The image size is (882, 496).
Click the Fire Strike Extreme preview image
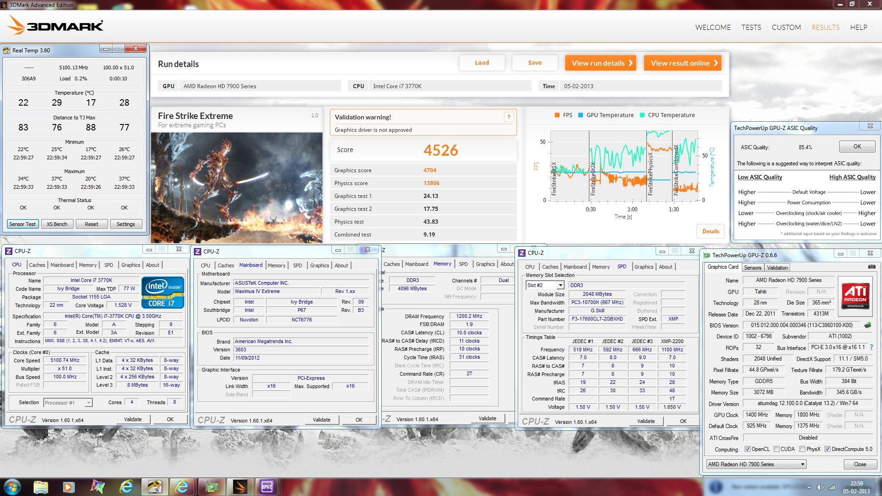coord(237,188)
